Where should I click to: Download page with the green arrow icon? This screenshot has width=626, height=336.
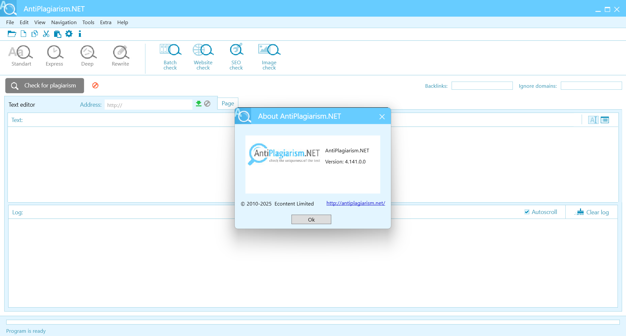click(199, 104)
